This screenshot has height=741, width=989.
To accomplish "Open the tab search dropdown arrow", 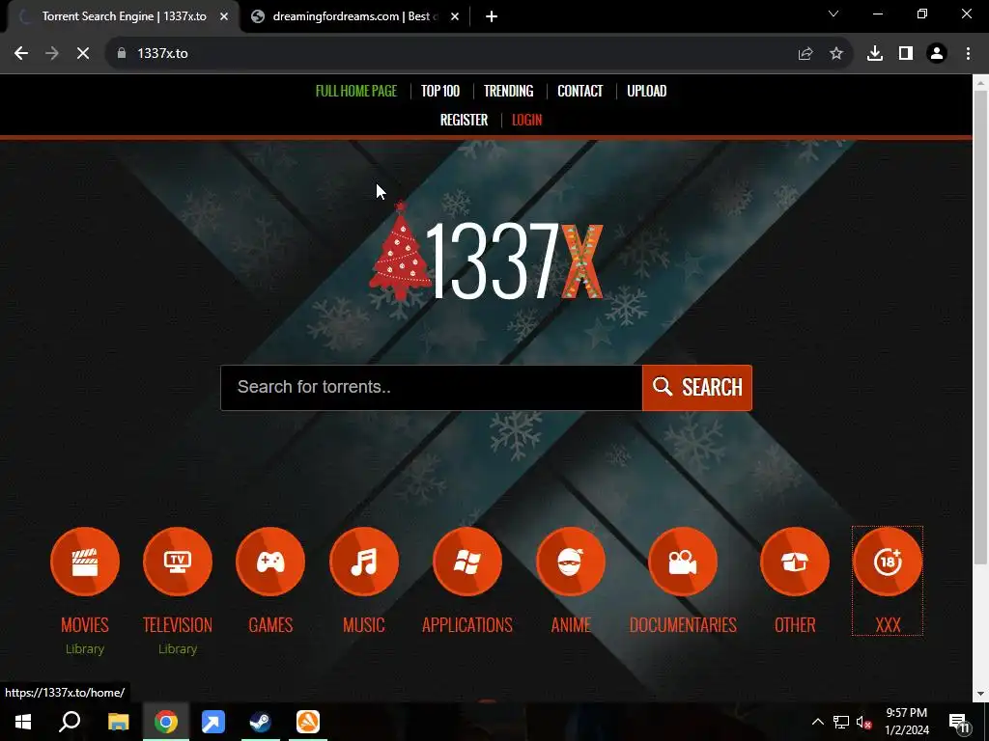I will point(834,14).
